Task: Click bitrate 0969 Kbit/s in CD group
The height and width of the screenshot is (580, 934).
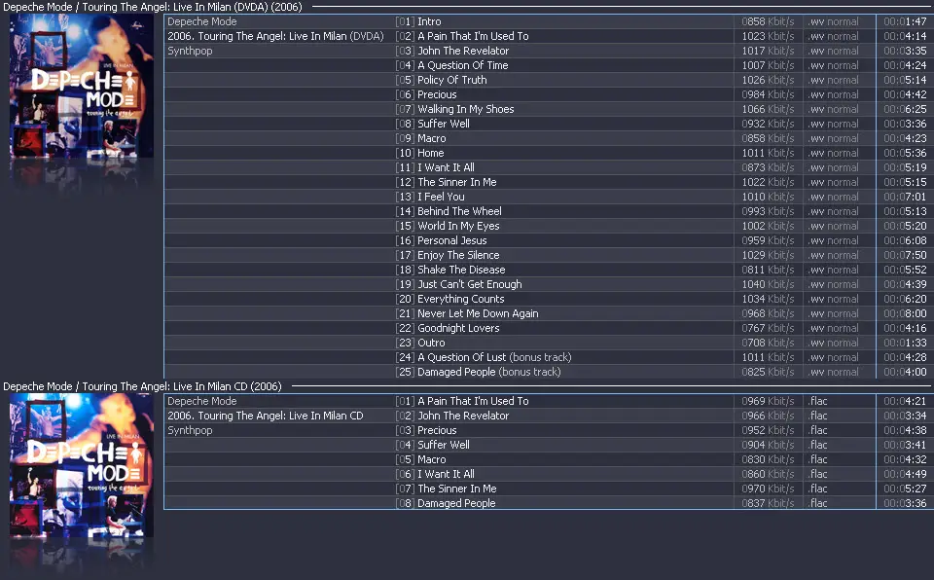Action: pos(768,401)
